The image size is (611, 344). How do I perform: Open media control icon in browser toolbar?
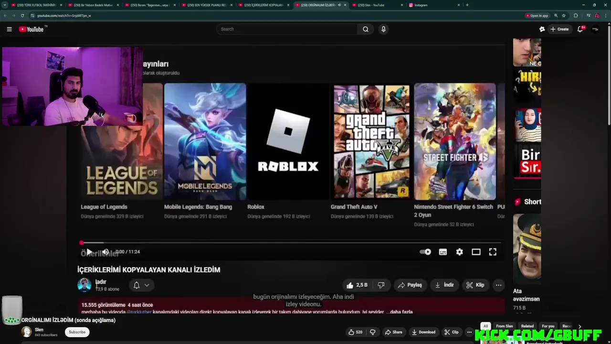(x=588, y=15)
